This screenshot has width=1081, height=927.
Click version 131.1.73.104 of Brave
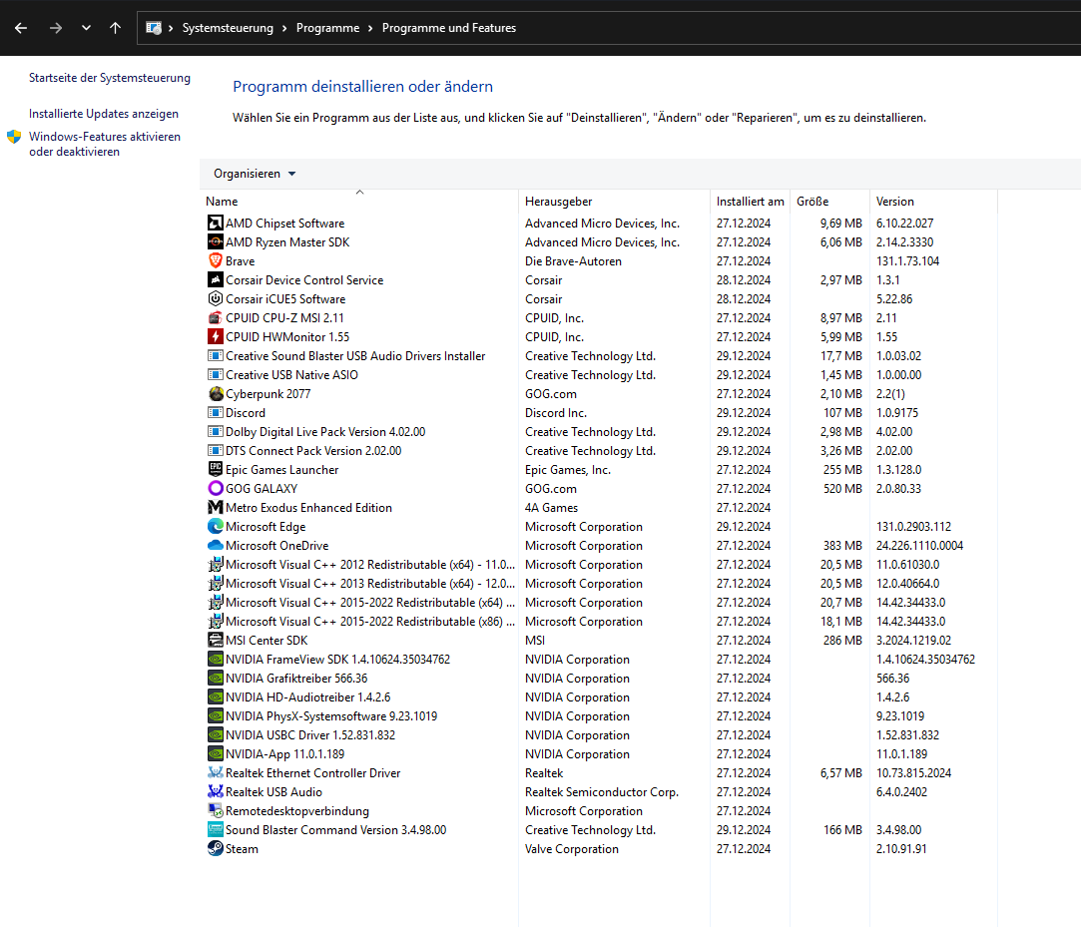(x=907, y=261)
